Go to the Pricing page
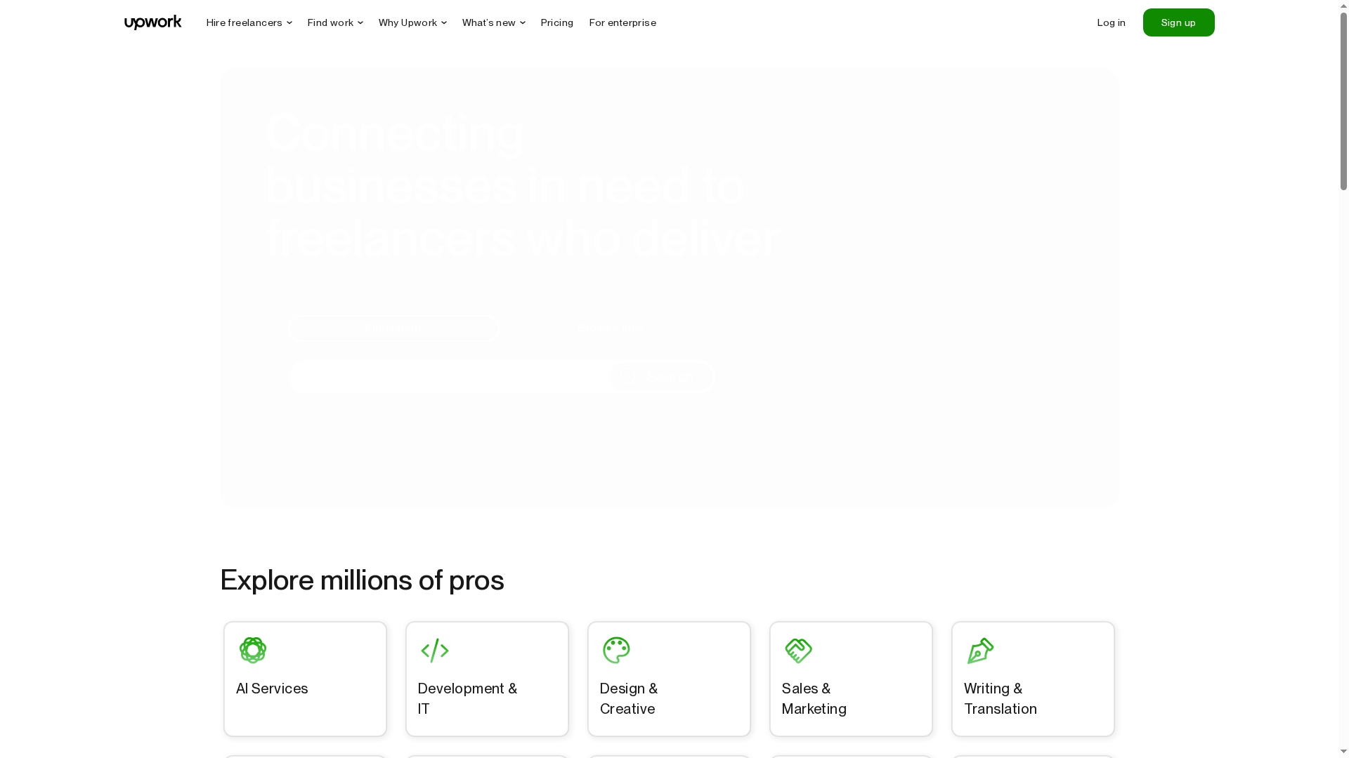Image resolution: width=1349 pixels, height=758 pixels. point(556,22)
